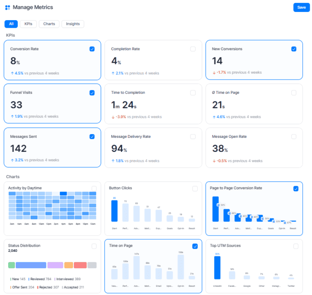The height and width of the screenshot is (295, 312).
Task: Click the green New status segment
Action: (12, 265)
